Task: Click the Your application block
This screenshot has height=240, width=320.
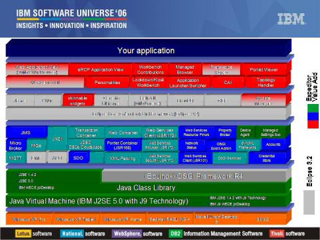Action: [146, 51]
